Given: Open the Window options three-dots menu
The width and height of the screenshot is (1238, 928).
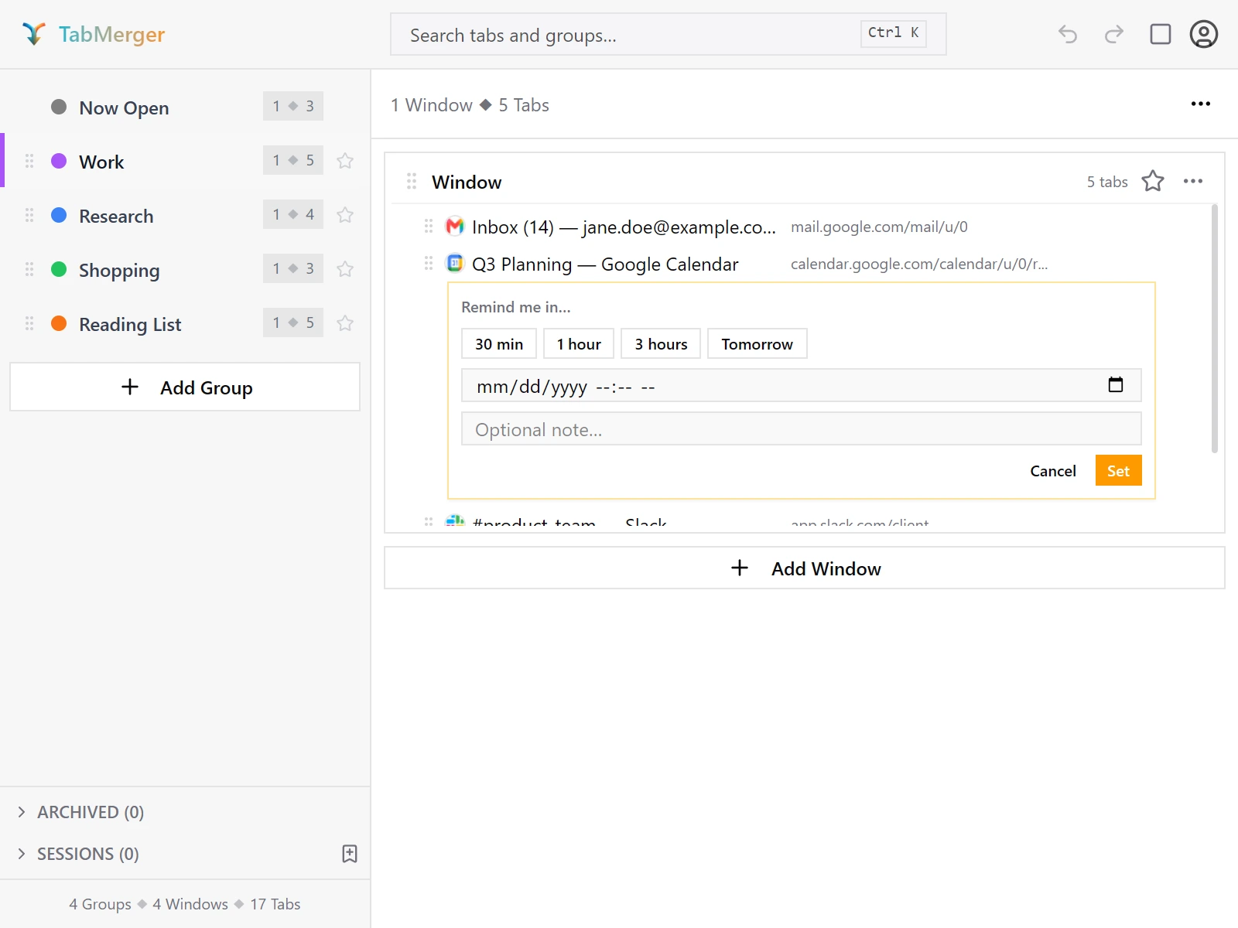Looking at the screenshot, I should tap(1193, 181).
